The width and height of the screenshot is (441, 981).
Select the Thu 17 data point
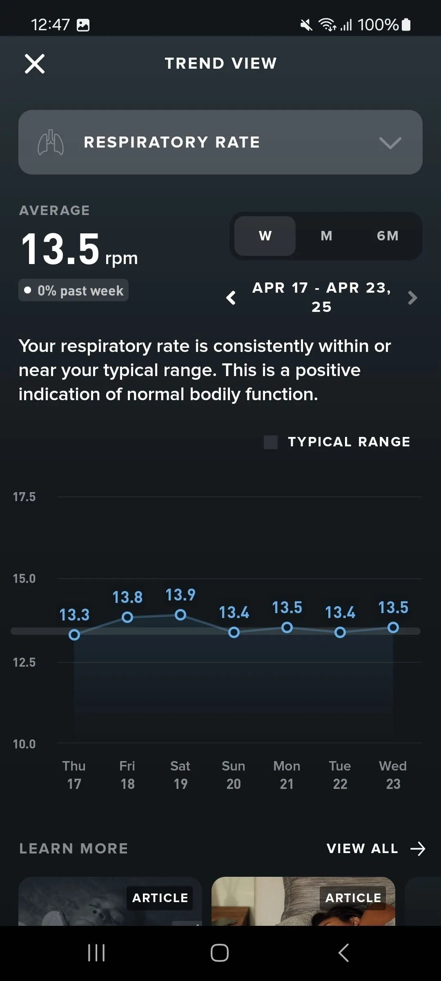74,635
